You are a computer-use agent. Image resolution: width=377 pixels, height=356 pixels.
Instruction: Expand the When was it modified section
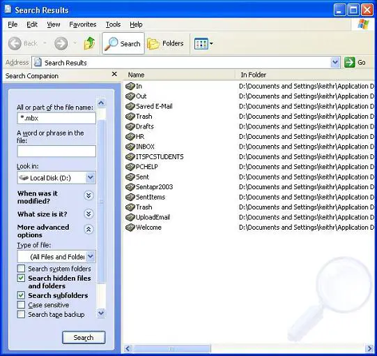point(89,195)
